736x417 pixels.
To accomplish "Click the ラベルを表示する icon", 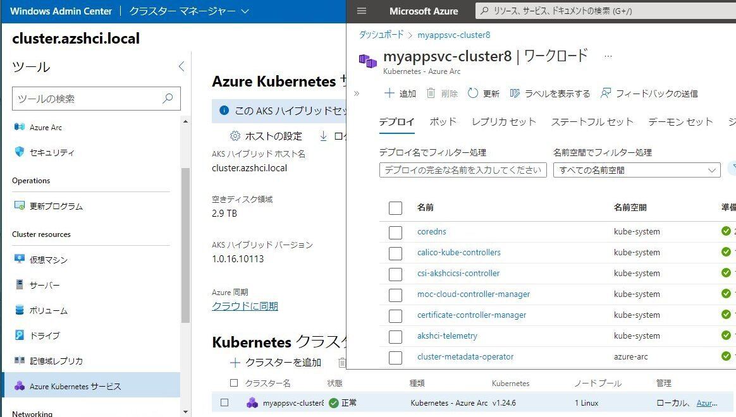I will [515, 94].
